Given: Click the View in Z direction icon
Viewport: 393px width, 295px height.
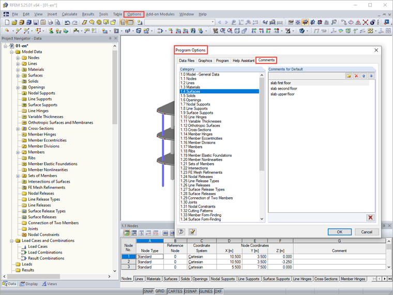Looking at the screenshot, I should click(268, 31).
